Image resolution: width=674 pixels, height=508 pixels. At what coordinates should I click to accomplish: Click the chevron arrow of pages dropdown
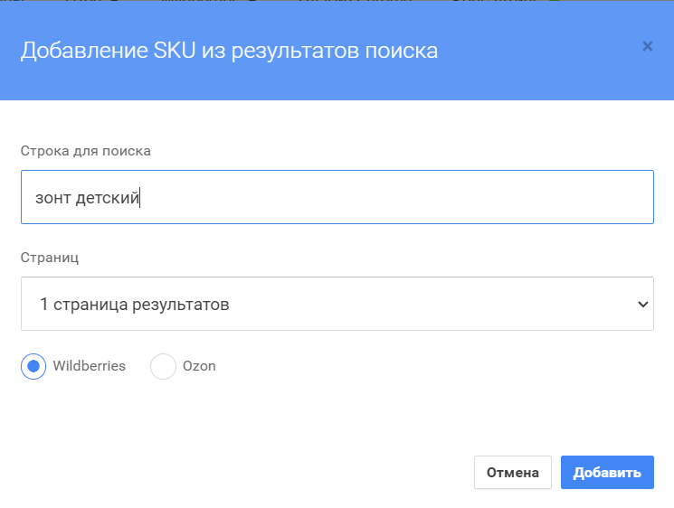tap(643, 305)
